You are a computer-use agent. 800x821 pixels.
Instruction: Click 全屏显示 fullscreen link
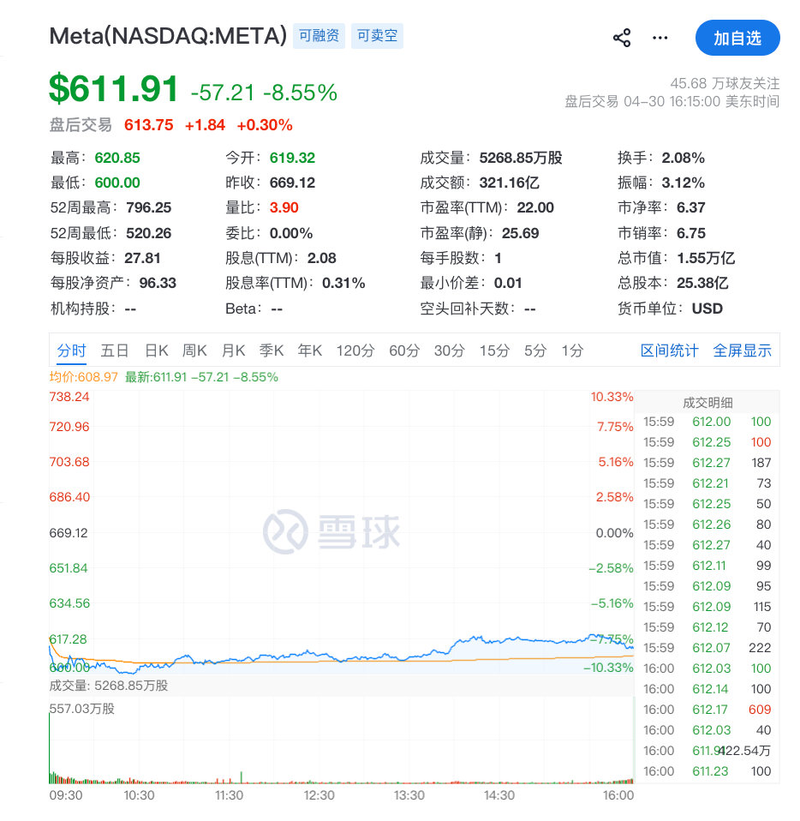coord(742,351)
